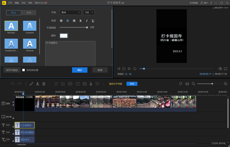Image resolution: width=230 pixels, height=147 pixels.
Task: Click the timeline zoom level slider
Action: click(209, 84)
